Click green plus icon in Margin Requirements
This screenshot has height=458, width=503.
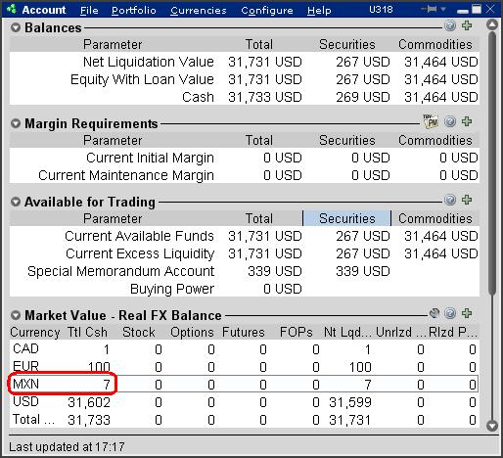467,121
